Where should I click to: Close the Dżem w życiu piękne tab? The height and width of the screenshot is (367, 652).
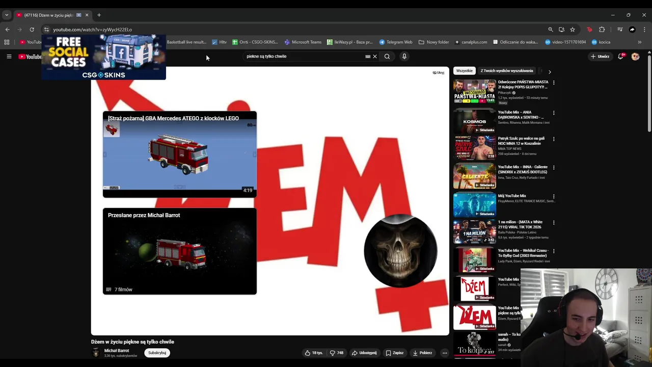[x=87, y=15]
